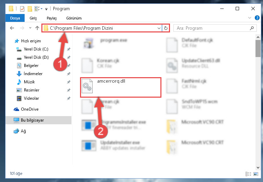Open the Belgeler folder
Screen dimensions: 263x182
pyautogui.click(x=31, y=66)
